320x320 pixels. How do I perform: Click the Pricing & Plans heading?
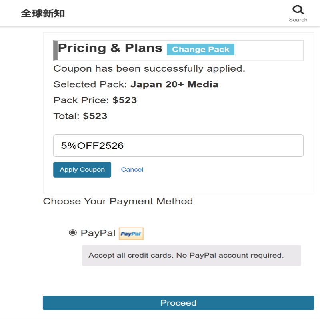[x=110, y=48]
